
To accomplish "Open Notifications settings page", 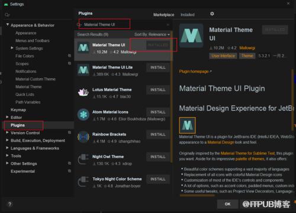I will pos(26,72).
